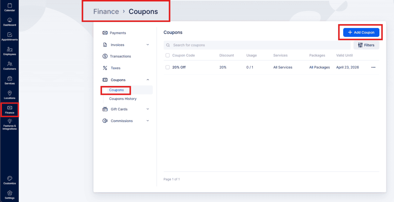Click the Gift Cards icon

(105, 109)
